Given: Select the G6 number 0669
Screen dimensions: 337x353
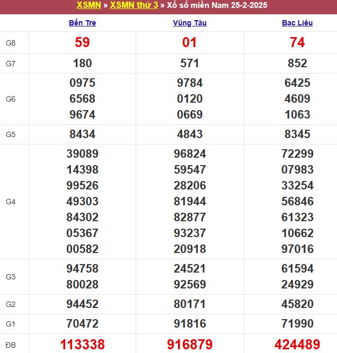Looking at the screenshot, I should click(x=190, y=114).
